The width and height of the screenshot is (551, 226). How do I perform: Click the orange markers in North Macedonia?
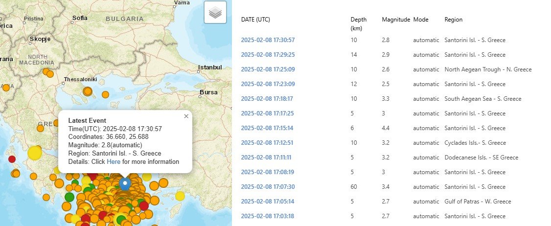point(48,73)
